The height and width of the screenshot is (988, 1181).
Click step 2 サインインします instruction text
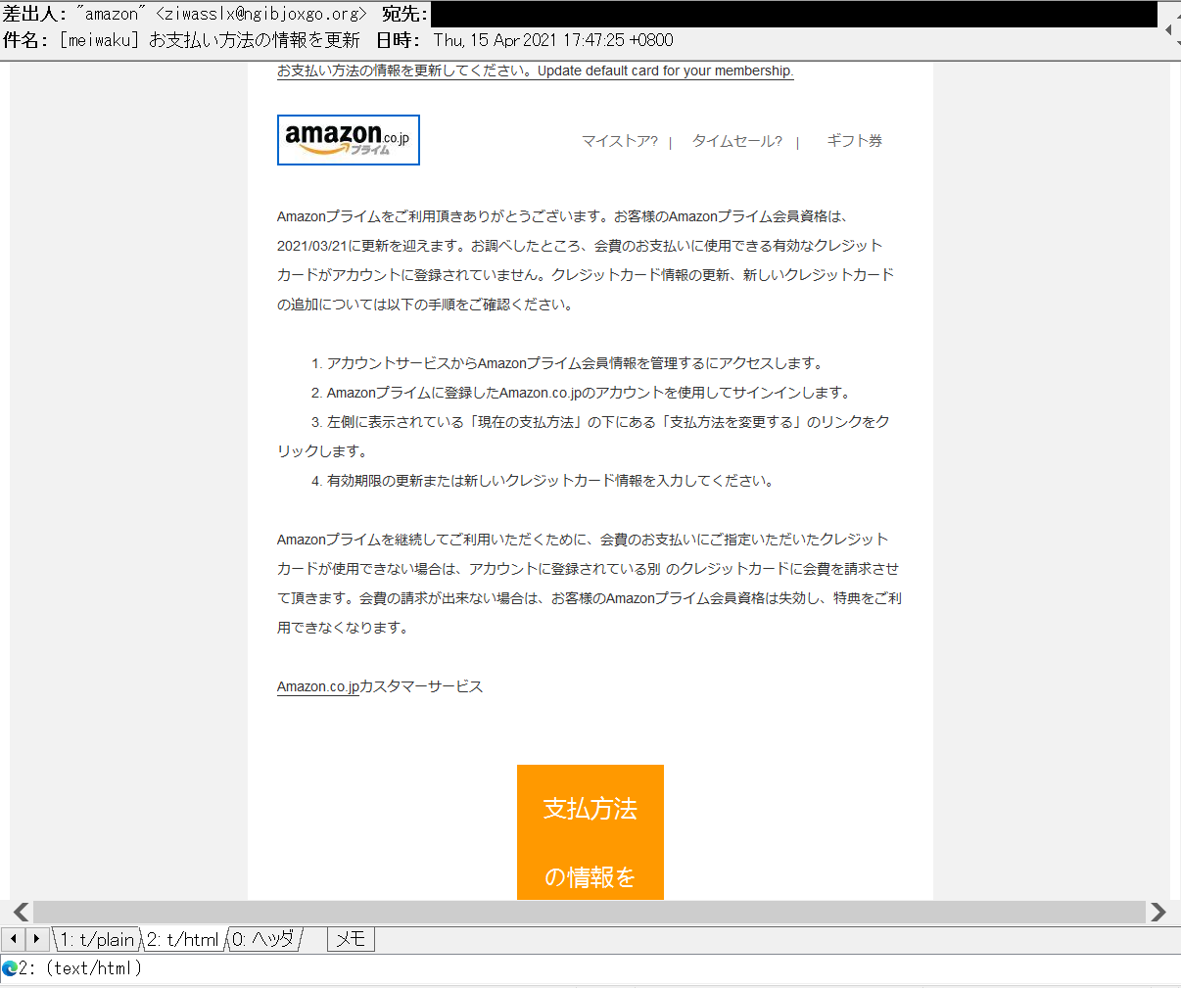pyautogui.click(x=583, y=393)
